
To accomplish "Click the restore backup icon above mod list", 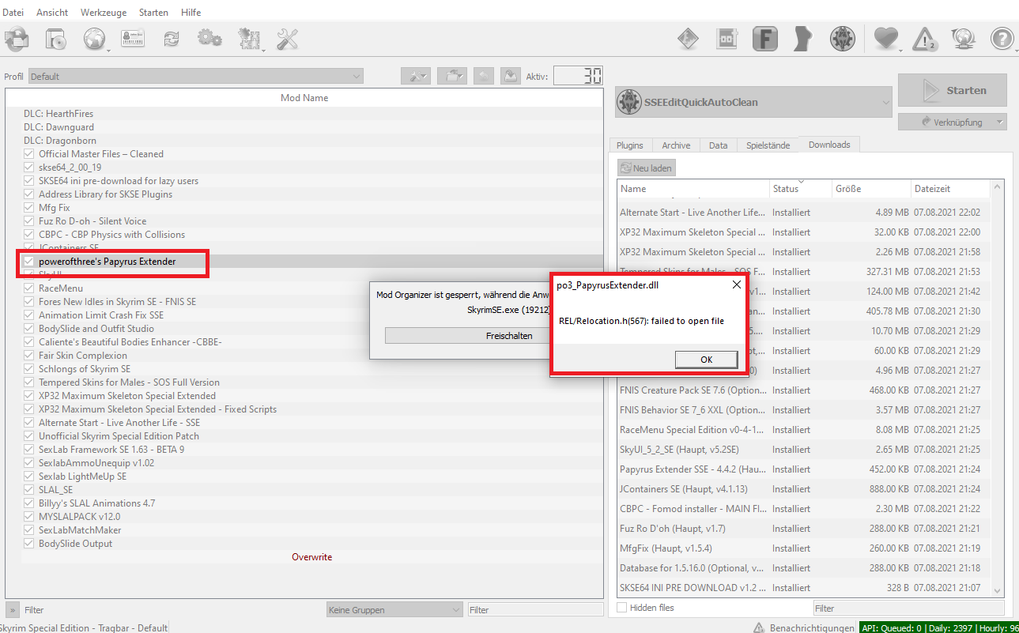I will pos(484,76).
